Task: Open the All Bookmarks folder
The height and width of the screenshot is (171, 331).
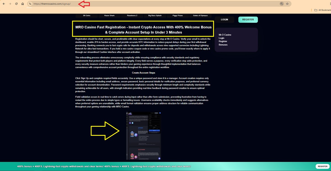Action: [x=322, y=10]
